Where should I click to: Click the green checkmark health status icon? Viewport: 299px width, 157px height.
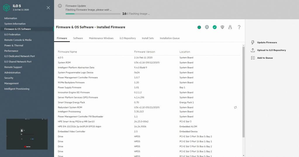tap(215, 27)
